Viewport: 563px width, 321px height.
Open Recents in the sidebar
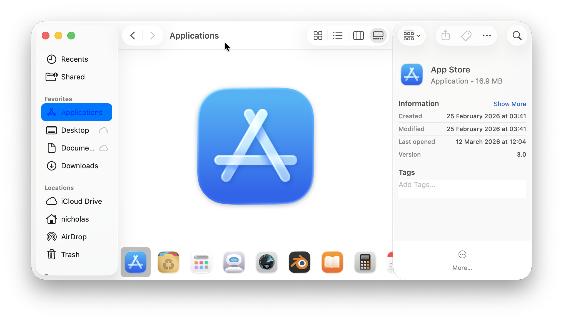click(76, 59)
